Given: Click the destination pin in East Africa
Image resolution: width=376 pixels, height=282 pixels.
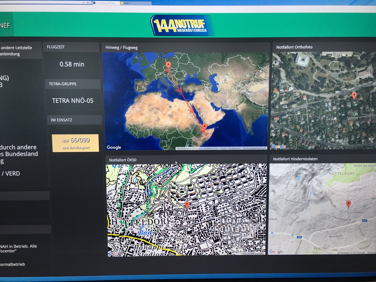Looking at the screenshot, I should pos(205,127).
